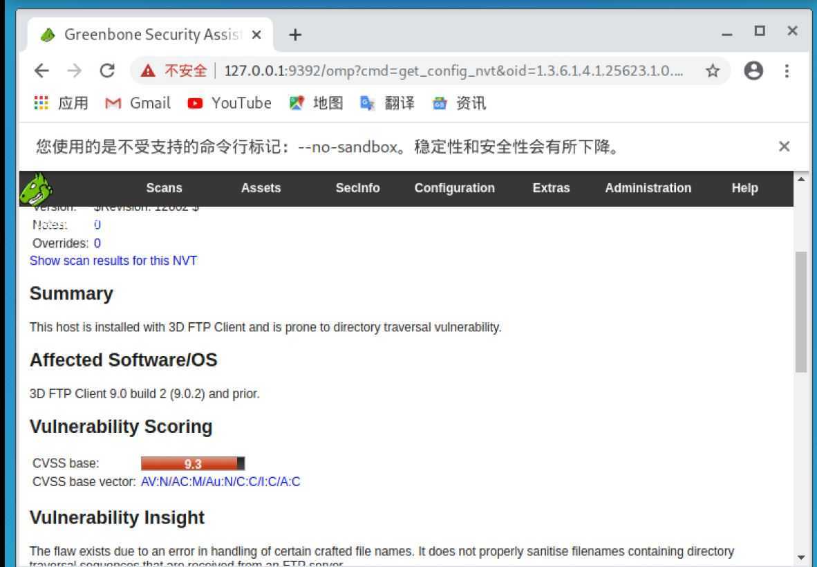Click the page vertical scrollbar thumb
The width and height of the screenshot is (817, 567).
point(801,312)
